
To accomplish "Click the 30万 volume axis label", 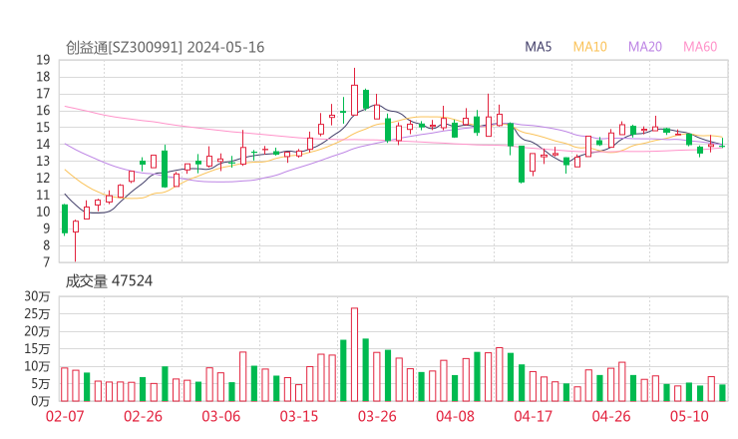I will click(x=37, y=296).
